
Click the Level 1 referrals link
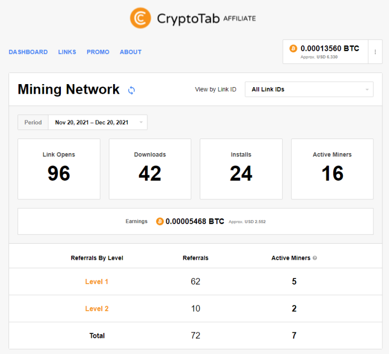coord(97,281)
